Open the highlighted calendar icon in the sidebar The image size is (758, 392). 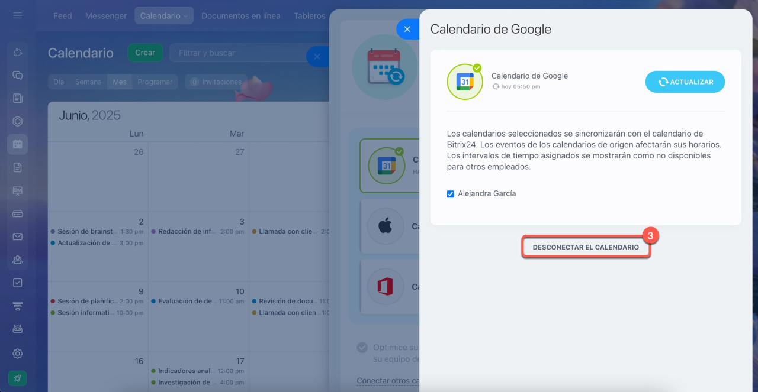[x=18, y=144]
